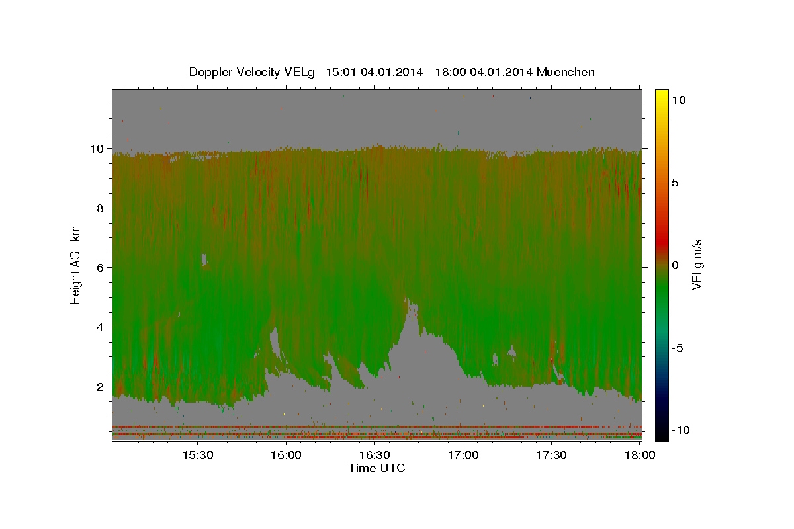Click the 17:00 time tick label
This screenshot has height=529, width=794.
coord(463,456)
